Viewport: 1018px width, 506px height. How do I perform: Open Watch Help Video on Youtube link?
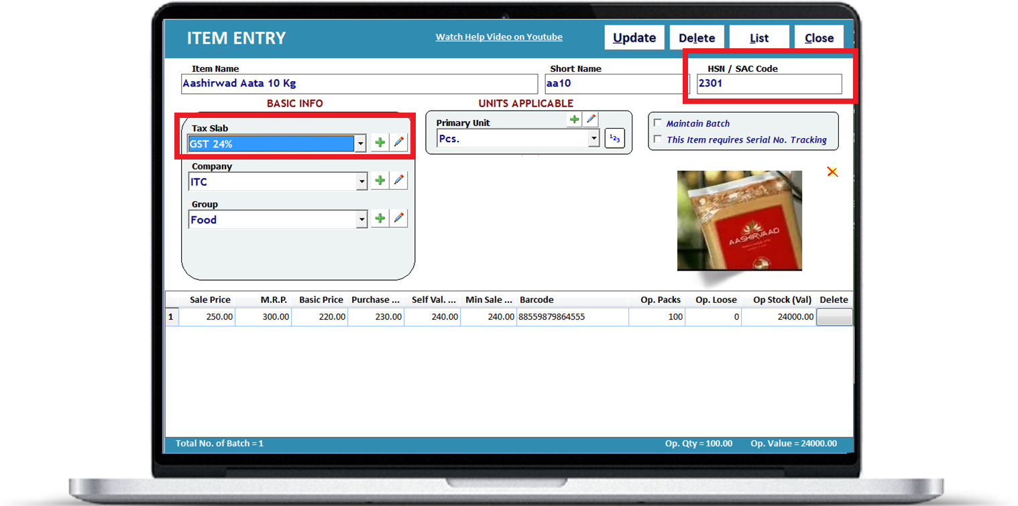coord(499,37)
